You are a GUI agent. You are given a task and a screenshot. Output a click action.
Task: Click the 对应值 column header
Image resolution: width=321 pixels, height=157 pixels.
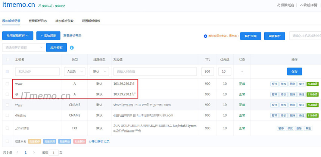(x=118, y=60)
